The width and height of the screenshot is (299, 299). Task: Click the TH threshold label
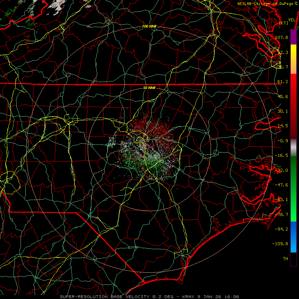pos(285,258)
